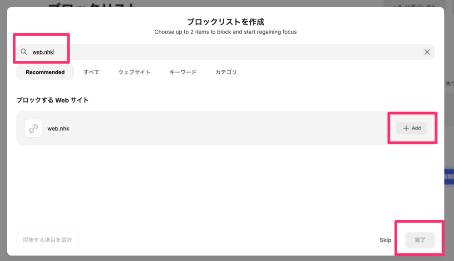The height and width of the screenshot is (261, 454).
Task: Click the link icon beside web.nhk
Action: (33, 128)
